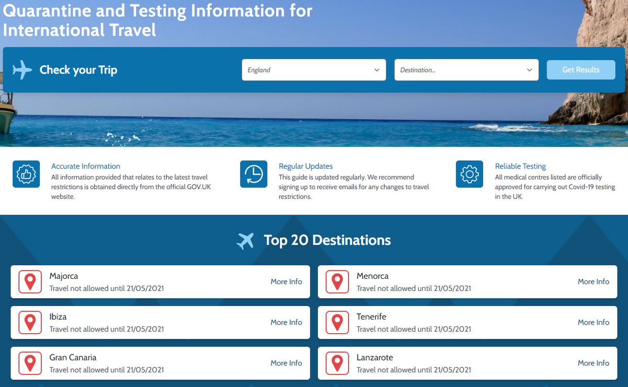The height and width of the screenshot is (387, 628).
Task: Click the Check your Trip label
Action: point(78,70)
